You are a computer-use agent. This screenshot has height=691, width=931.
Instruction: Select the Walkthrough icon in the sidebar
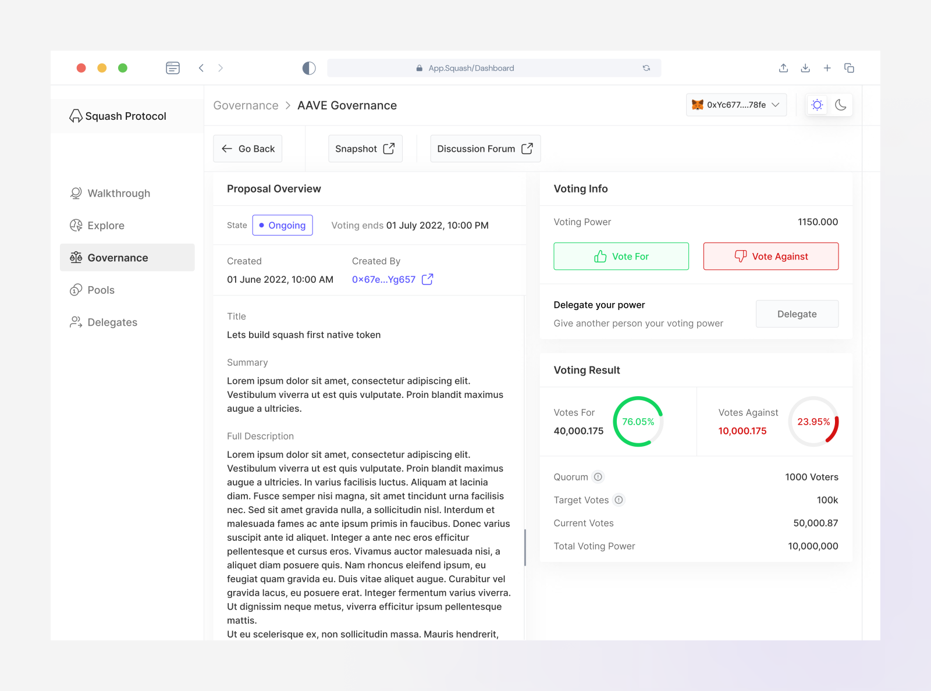click(76, 193)
